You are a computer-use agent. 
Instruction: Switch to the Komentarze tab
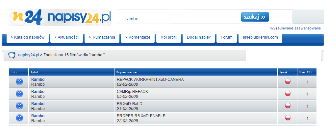coord(138,37)
